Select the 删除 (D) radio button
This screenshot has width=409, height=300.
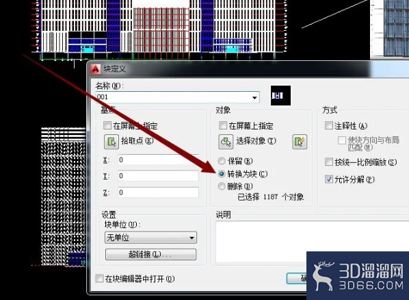[222, 186]
